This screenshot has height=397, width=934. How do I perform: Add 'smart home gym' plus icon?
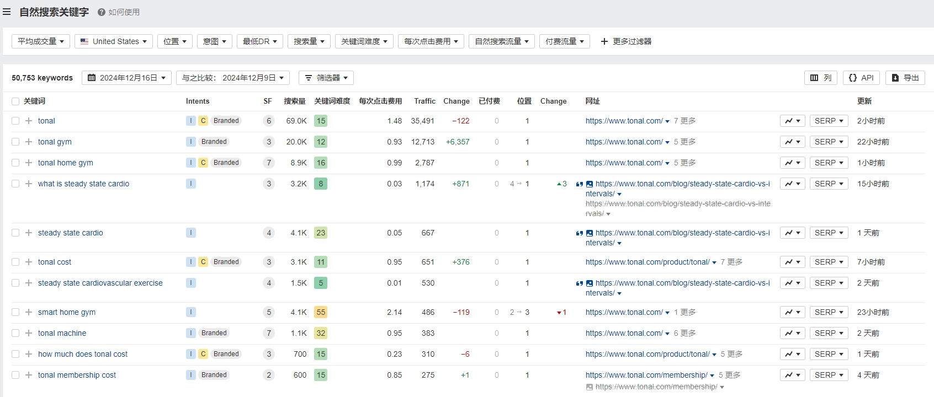pos(29,312)
